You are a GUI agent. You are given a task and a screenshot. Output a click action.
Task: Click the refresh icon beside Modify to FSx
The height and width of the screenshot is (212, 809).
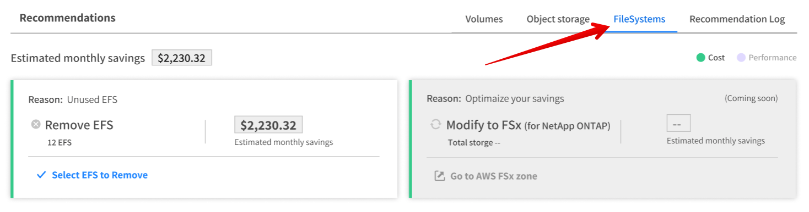tap(435, 125)
